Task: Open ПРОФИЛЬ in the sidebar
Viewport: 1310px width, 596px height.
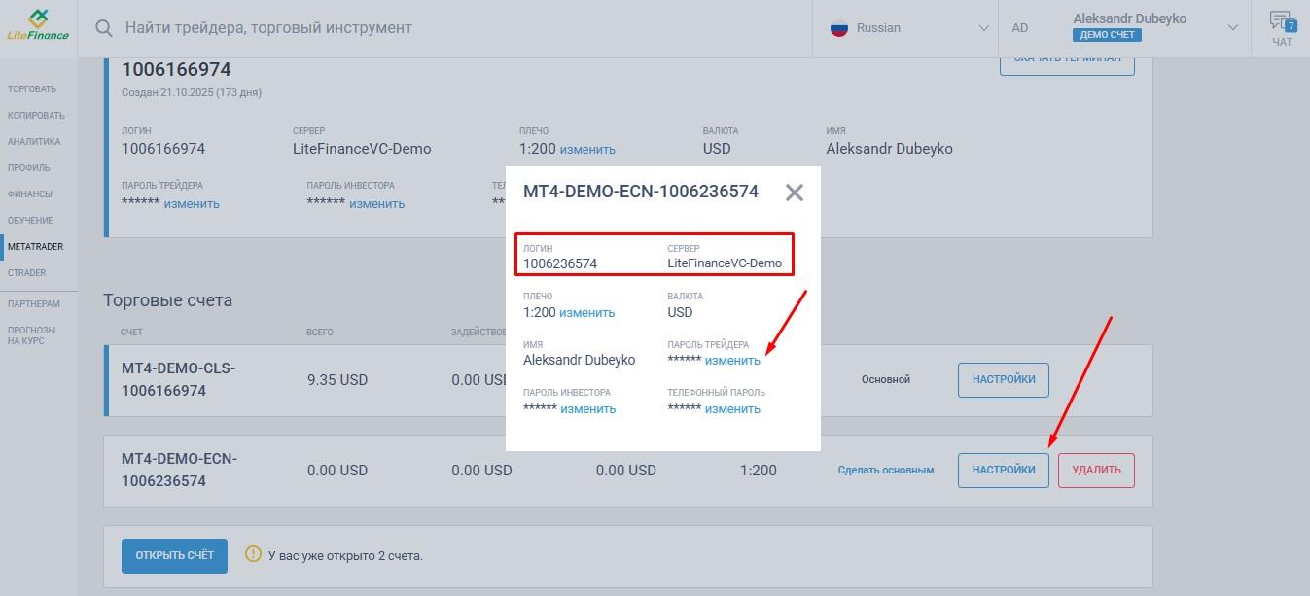Action: [x=29, y=168]
